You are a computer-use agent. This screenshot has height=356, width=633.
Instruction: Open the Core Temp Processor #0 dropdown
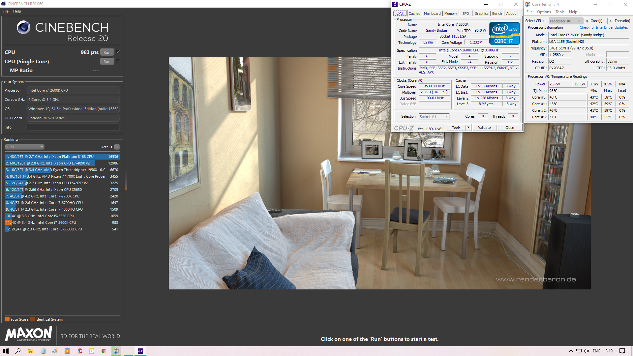coord(565,21)
